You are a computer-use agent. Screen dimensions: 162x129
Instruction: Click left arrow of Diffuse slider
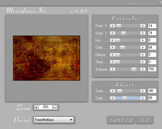(112, 55)
